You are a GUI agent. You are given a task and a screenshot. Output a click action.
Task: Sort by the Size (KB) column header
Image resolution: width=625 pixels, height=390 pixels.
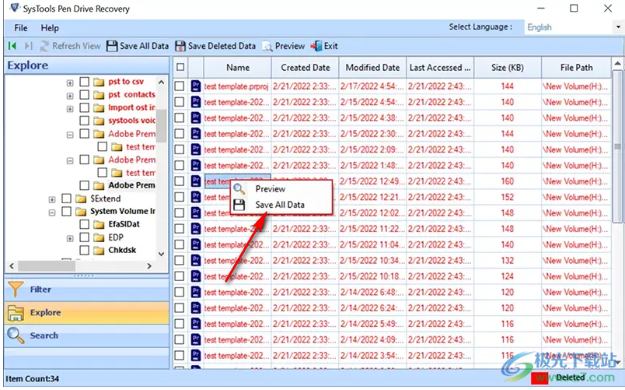[508, 68]
